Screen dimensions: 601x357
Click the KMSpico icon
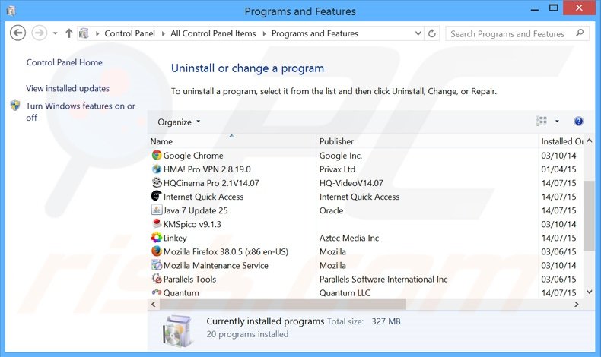coord(157,223)
